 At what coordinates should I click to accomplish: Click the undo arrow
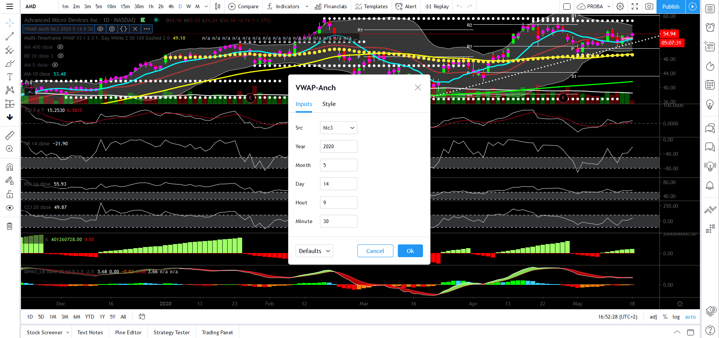[459, 6]
